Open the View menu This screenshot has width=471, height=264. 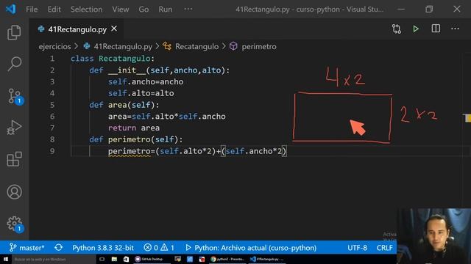pos(121,10)
